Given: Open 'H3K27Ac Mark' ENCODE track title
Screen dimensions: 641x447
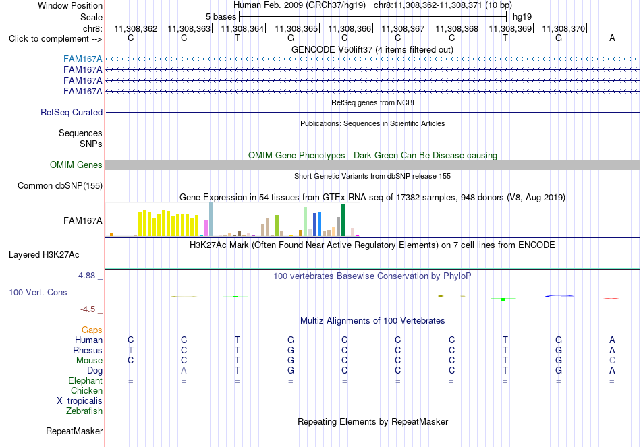Looking at the screenshot, I should pos(372,245).
